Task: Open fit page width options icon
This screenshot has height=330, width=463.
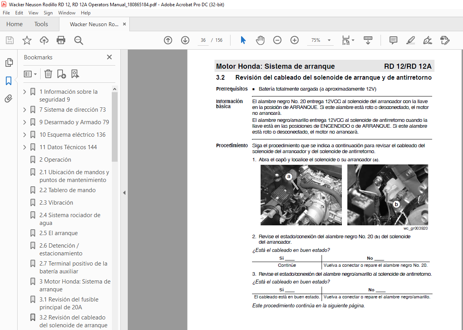Action: click(348, 40)
